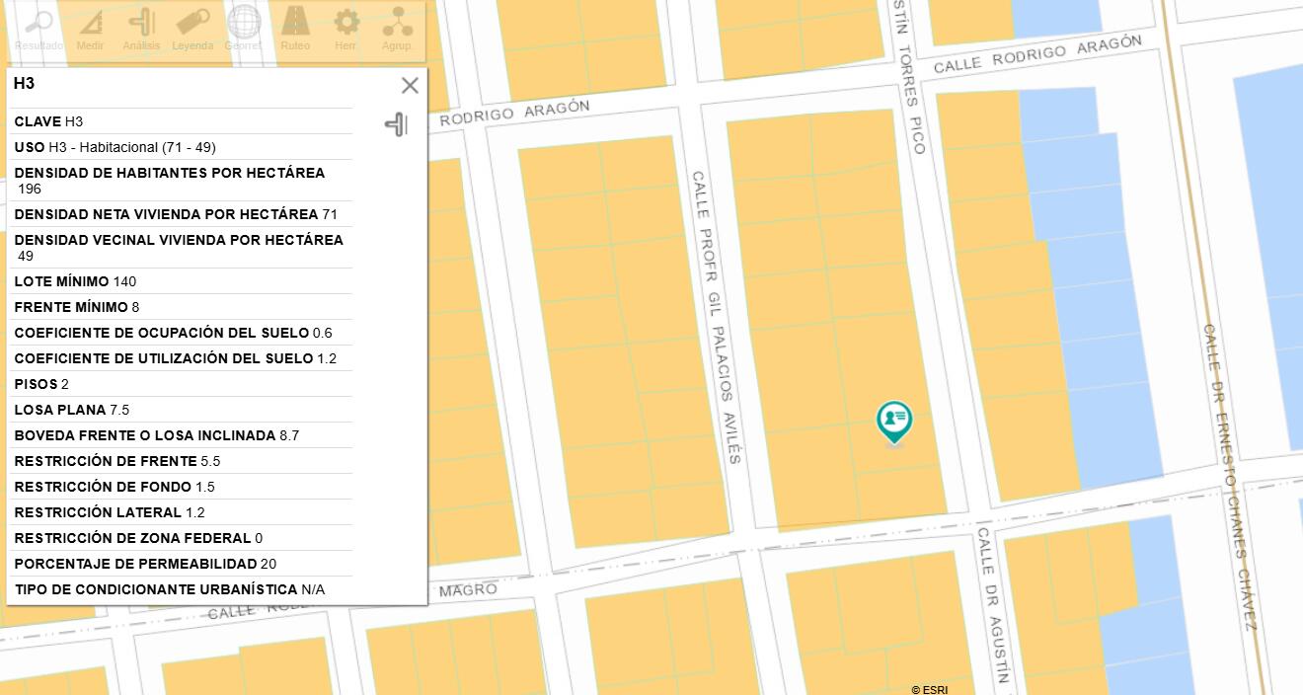Image resolution: width=1303 pixels, height=695 pixels.
Task: Select Coeficiente de utilización del suelo row
Action: coord(183,358)
